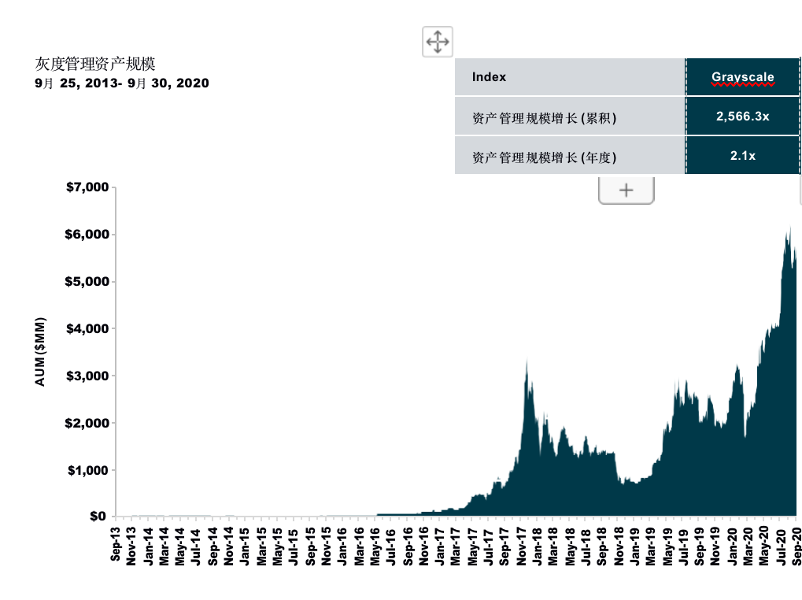Screen dimensions: 802x600
Task: Click the 2.1x value cell
Action: 742,156
